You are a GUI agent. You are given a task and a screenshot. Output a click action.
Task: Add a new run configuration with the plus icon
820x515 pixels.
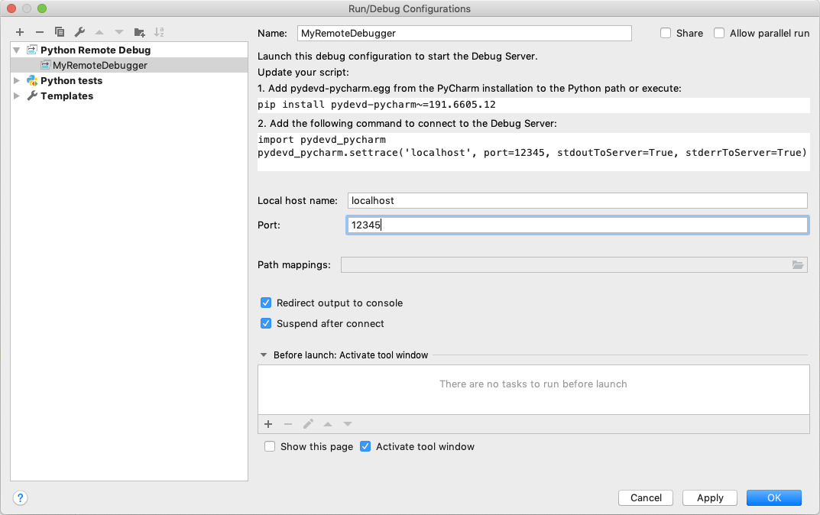pos(19,32)
